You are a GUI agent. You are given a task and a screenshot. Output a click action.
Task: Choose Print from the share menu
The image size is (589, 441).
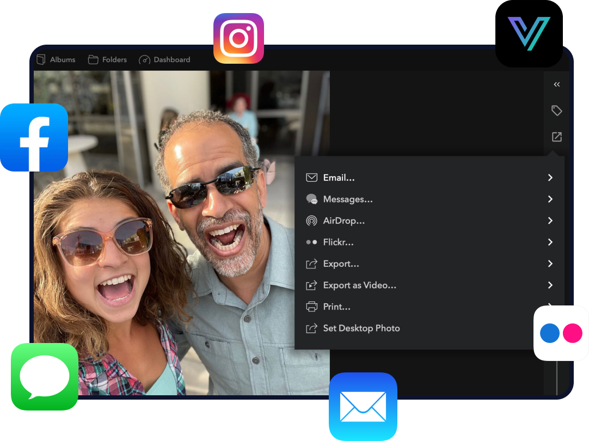(x=336, y=307)
